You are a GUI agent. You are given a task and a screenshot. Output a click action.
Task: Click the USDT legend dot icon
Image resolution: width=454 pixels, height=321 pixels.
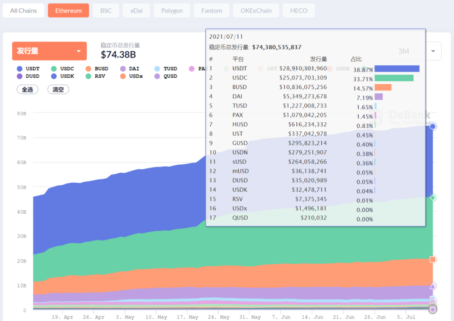20,68
